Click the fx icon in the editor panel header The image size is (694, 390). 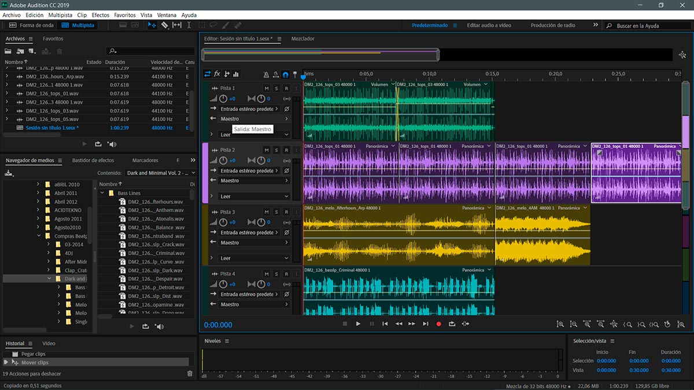pyautogui.click(x=218, y=74)
